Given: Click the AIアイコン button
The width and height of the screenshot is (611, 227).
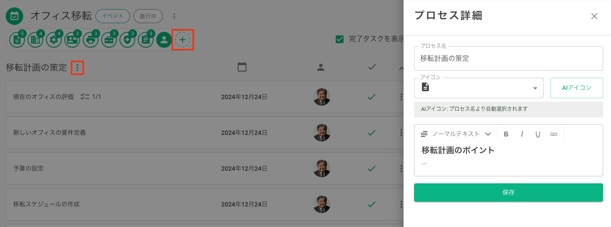Looking at the screenshot, I should (577, 88).
